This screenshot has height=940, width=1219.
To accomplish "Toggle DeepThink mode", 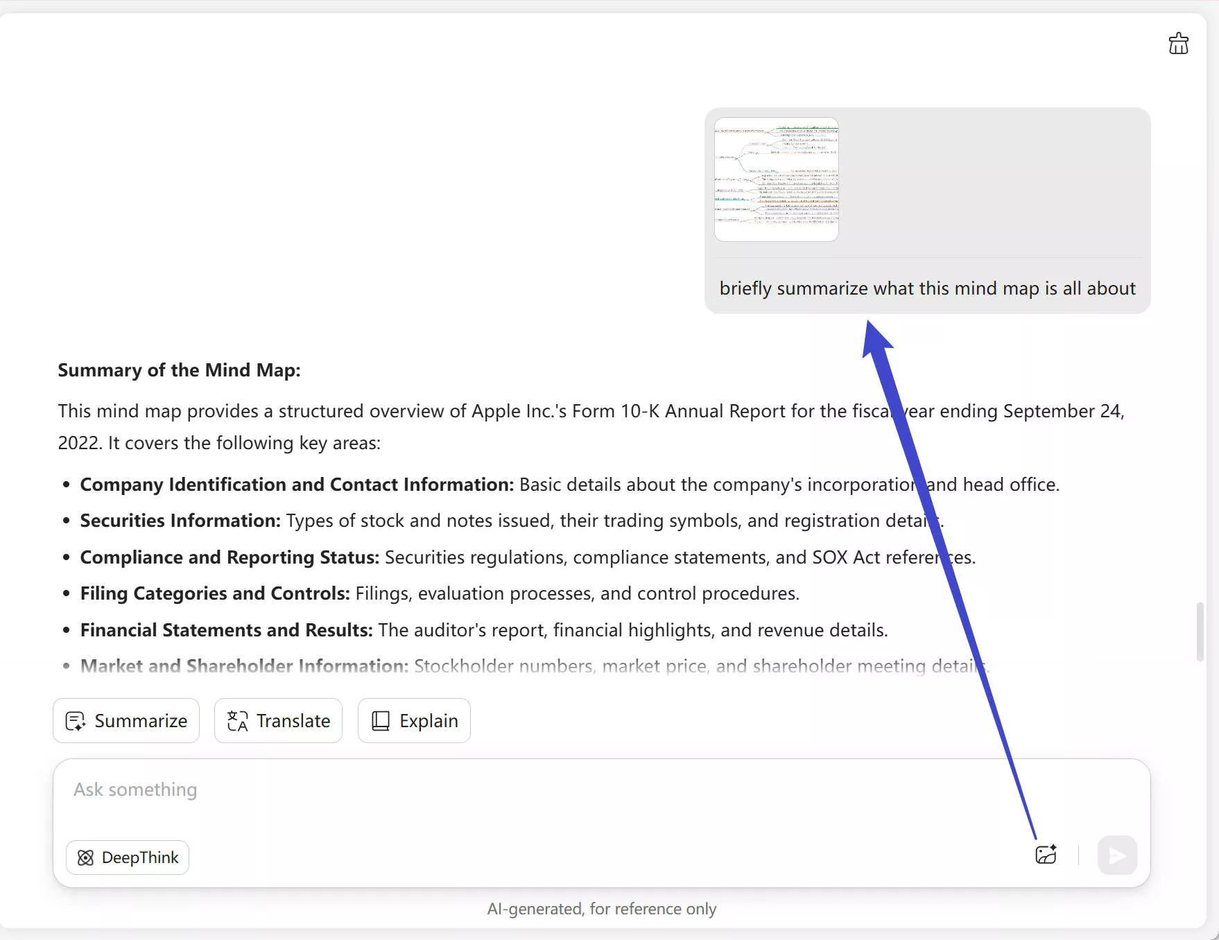I will click(128, 858).
